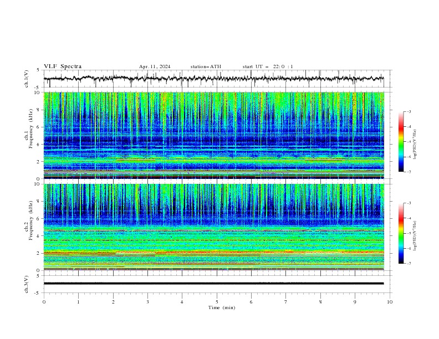Click the "VLF Spectra" plot title
Image resolution: width=439 pixels, height=339 pixels.
[x=63, y=66]
